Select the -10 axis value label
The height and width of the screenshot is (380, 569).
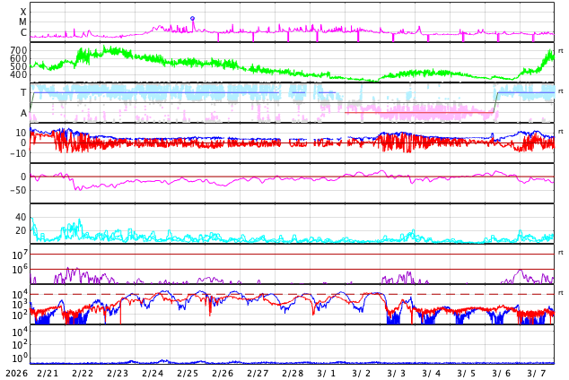16,153
